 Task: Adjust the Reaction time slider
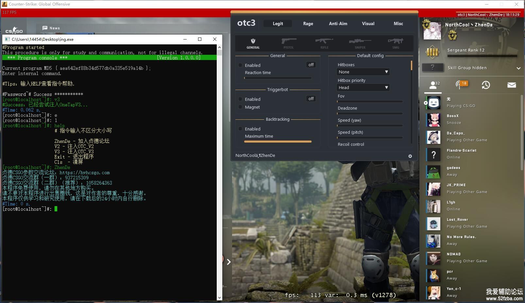(x=278, y=78)
